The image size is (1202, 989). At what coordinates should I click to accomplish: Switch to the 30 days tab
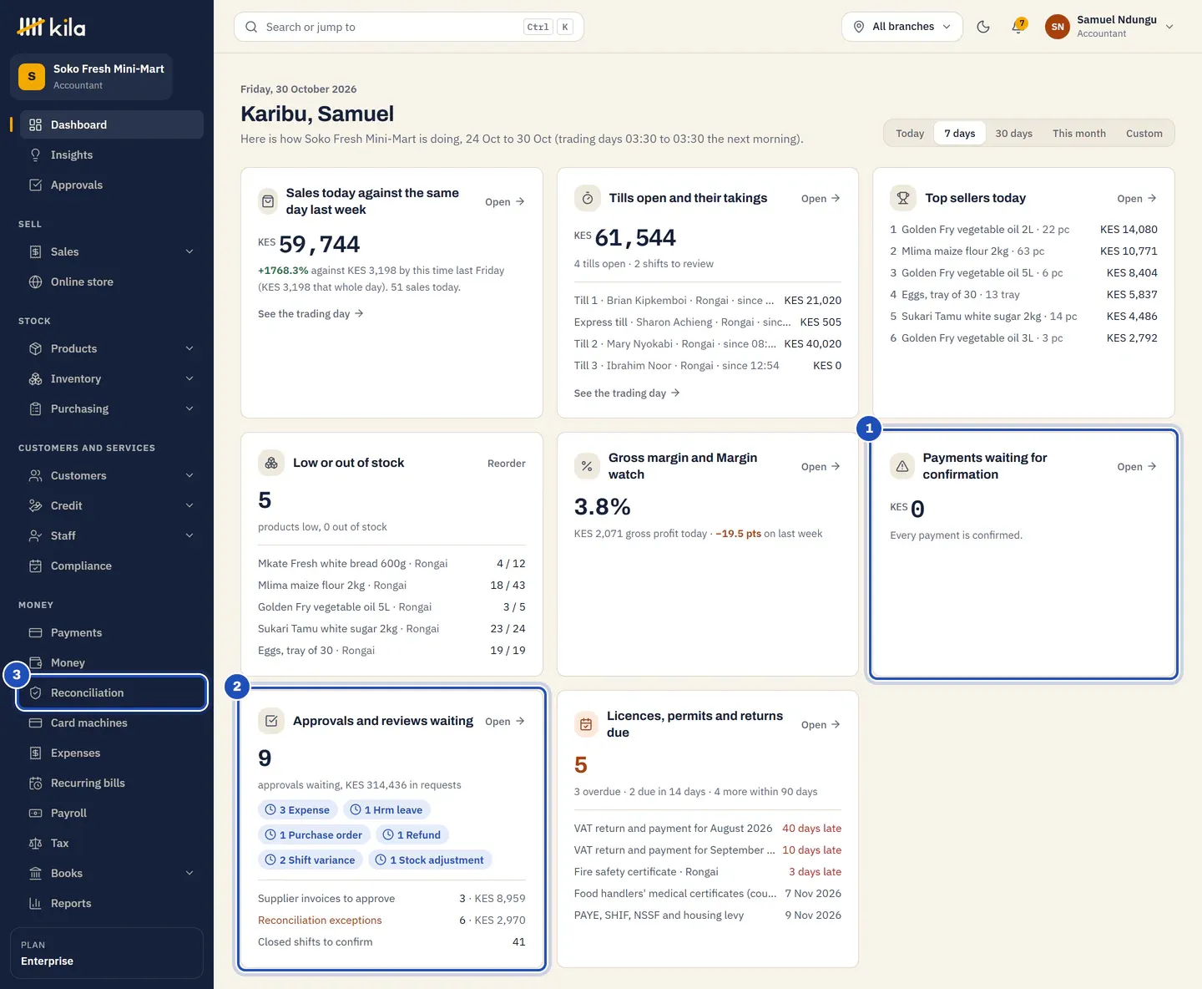tap(1013, 133)
